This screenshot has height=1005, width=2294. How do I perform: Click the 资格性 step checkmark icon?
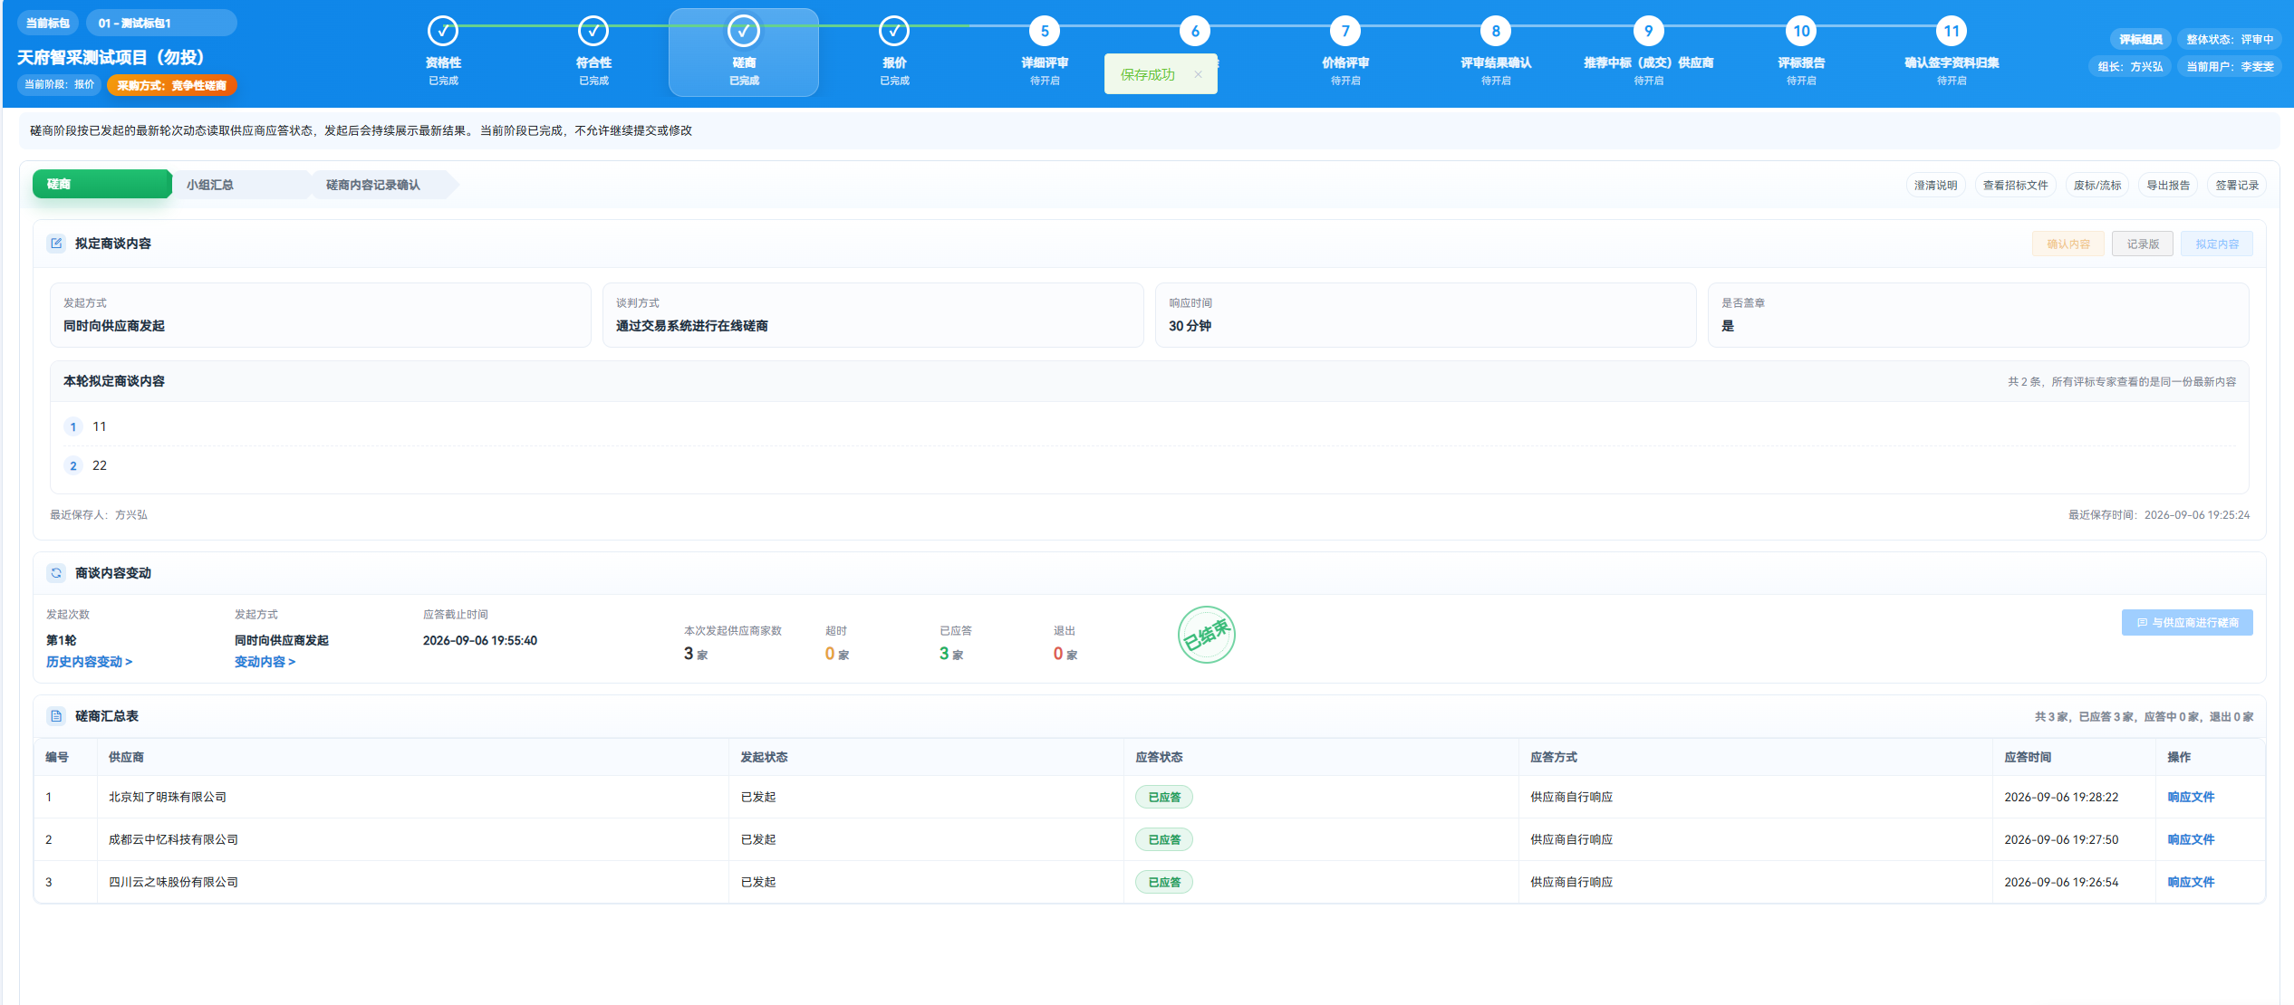pos(443,32)
